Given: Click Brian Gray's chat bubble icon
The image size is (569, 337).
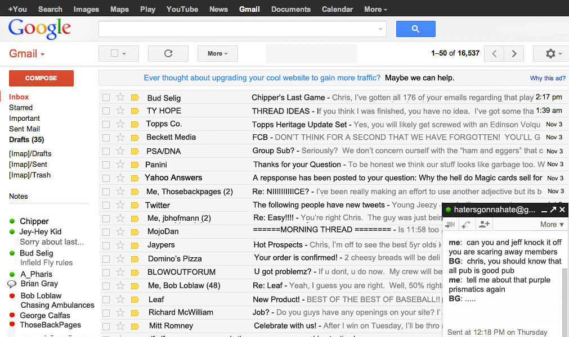Looking at the screenshot, I should click(12, 284).
